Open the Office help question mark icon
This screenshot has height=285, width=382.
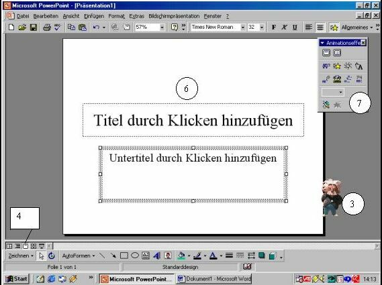pos(174,27)
